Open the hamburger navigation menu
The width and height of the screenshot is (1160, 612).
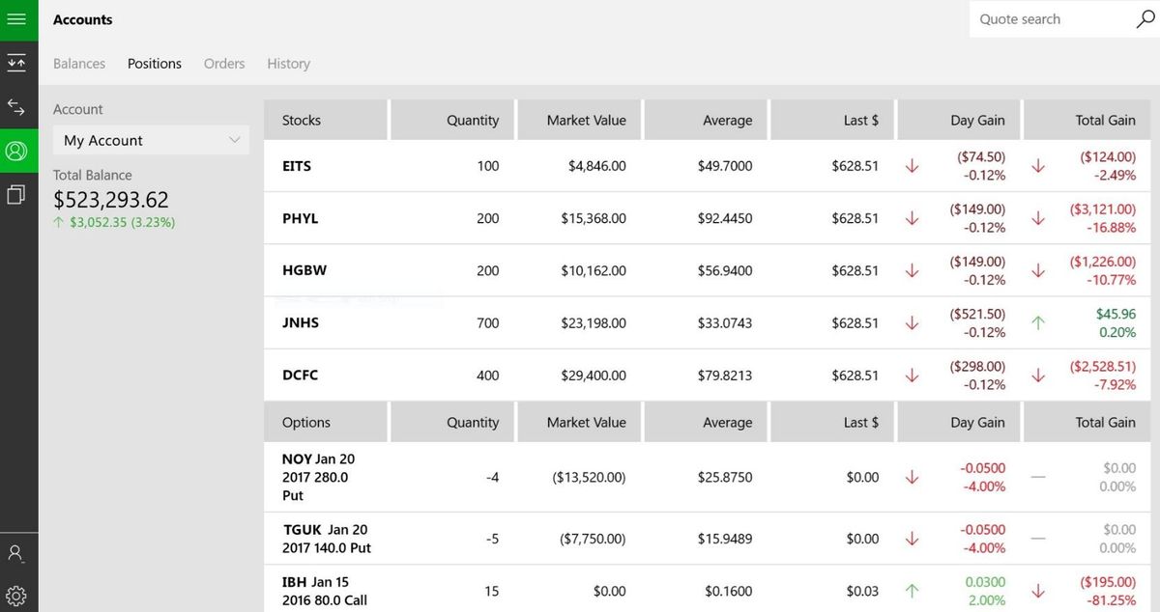point(18,19)
